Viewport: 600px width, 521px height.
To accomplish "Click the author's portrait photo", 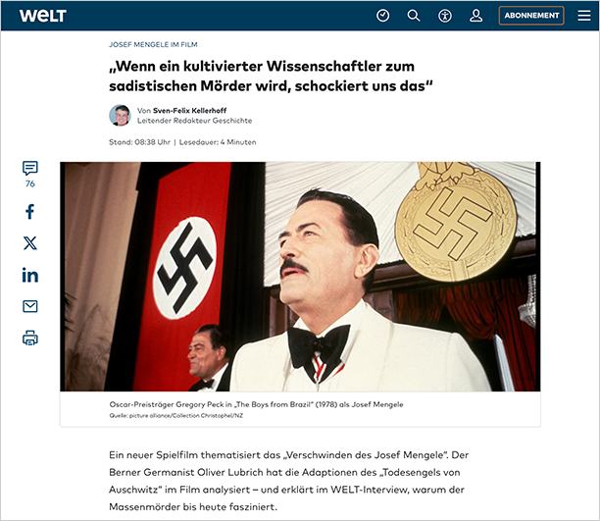I will click(x=121, y=116).
